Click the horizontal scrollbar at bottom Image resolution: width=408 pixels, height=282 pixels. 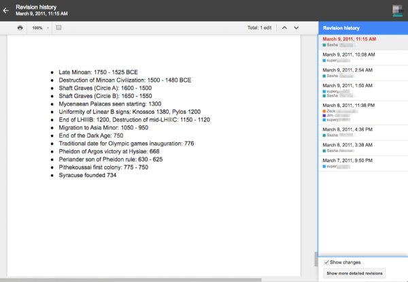tap(131, 280)
